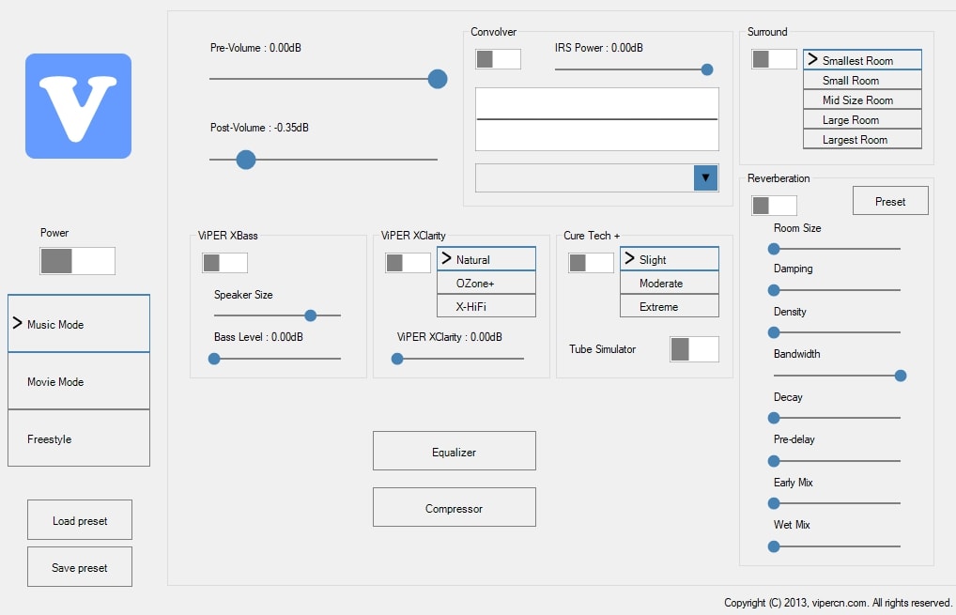This screenshot has height=615, width=956.
Task: Switch on ViPER XClarity
Action: pyautogui.click(x=408, y=263)
